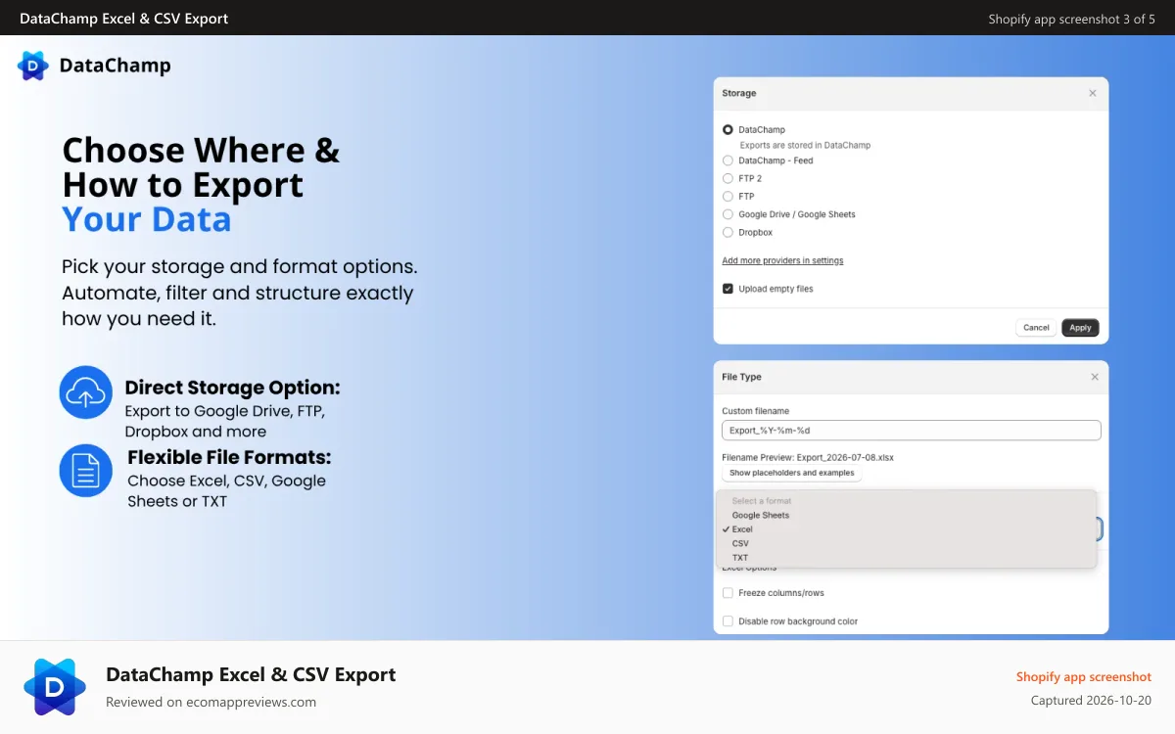
Task: Select Google Drive / Google Sheets storage
Action: tap(728, 214)
